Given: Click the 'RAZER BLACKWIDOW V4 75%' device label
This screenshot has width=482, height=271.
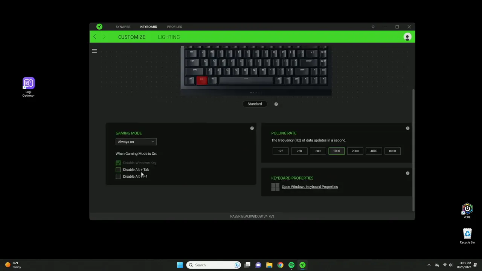Looking at the screenshot, I should (252, 216).
